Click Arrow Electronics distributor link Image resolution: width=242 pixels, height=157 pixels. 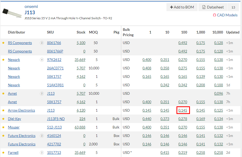pyautogui.click(x=21, y=110)
